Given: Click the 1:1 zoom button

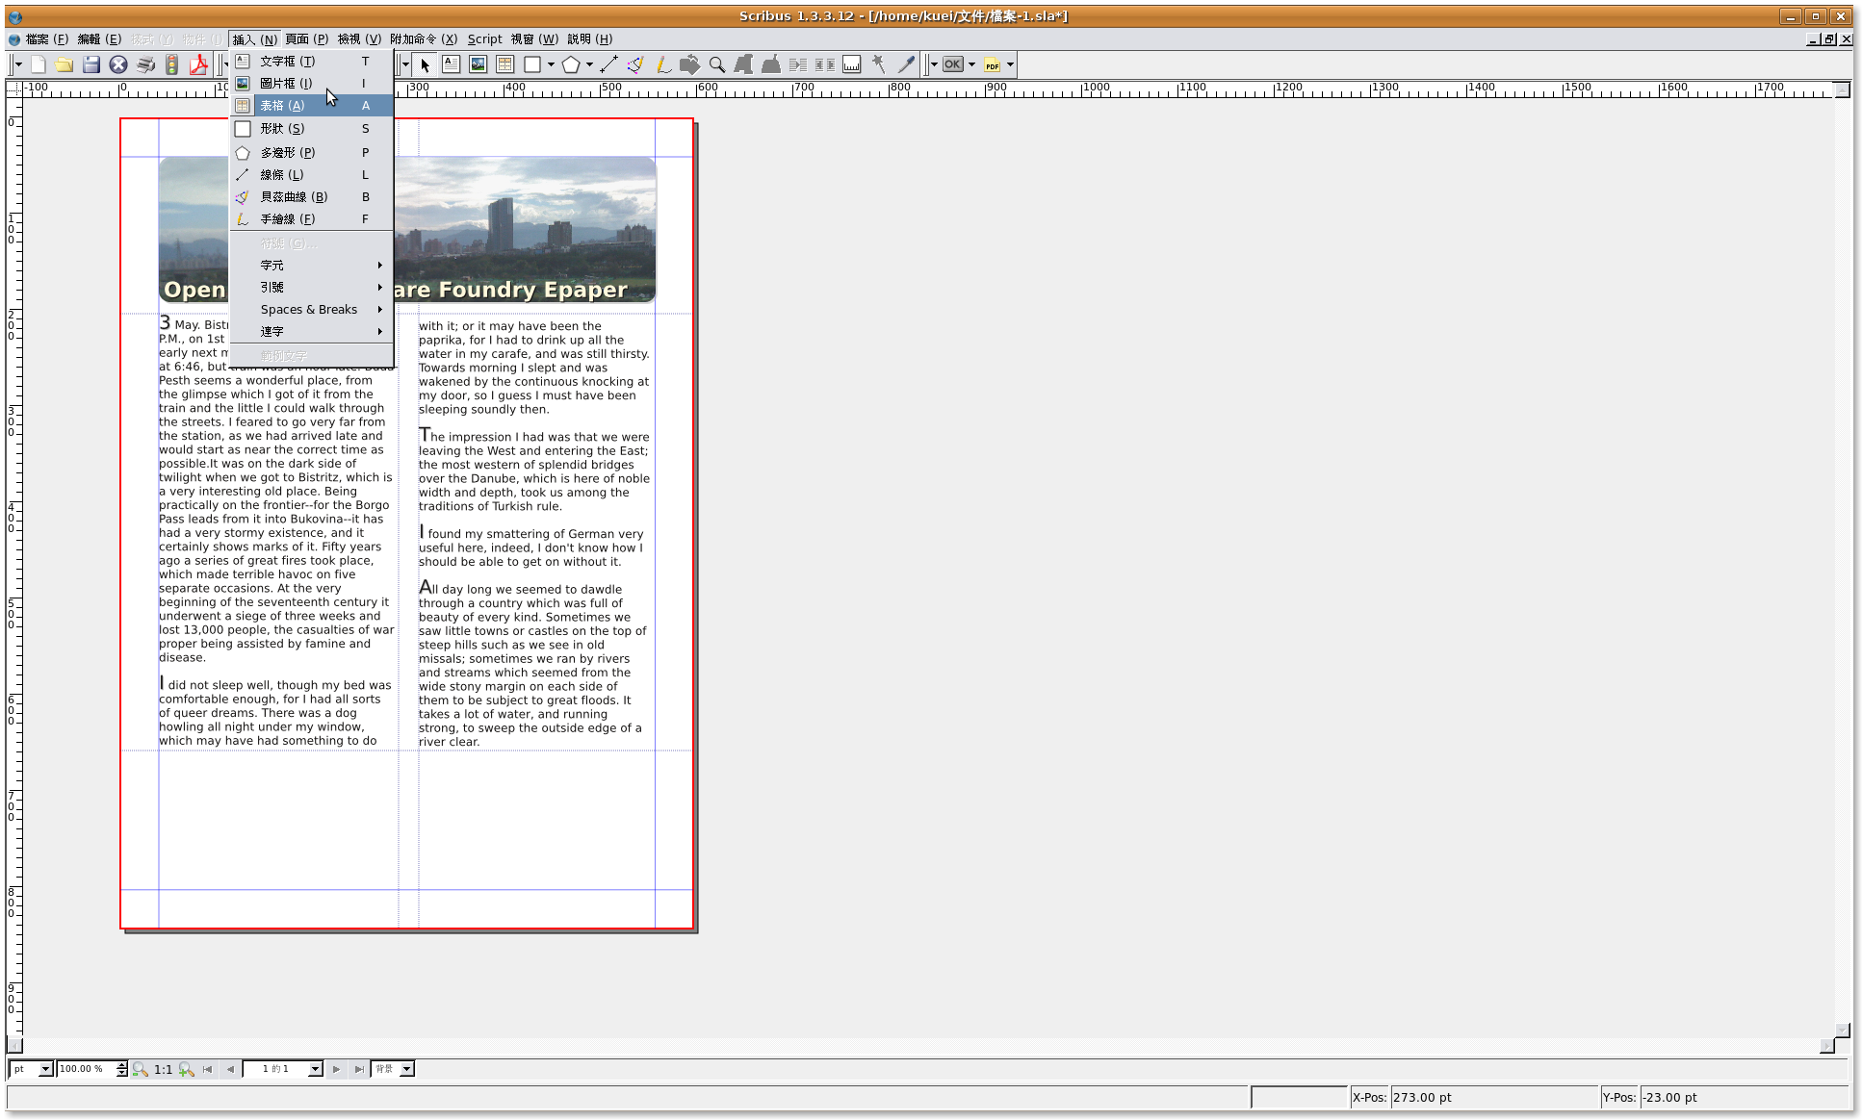Looking at the screenshot, I should point(163,1069).
